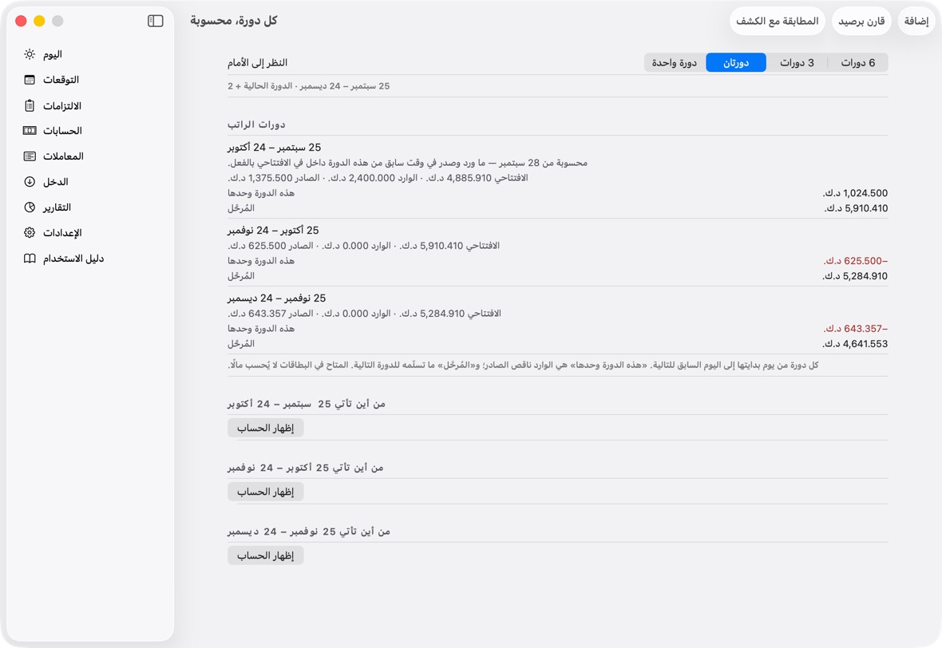Click the carried amount 4,641.553 د.ك.
The image size is (942, 648).
click(x=855, y=344)
